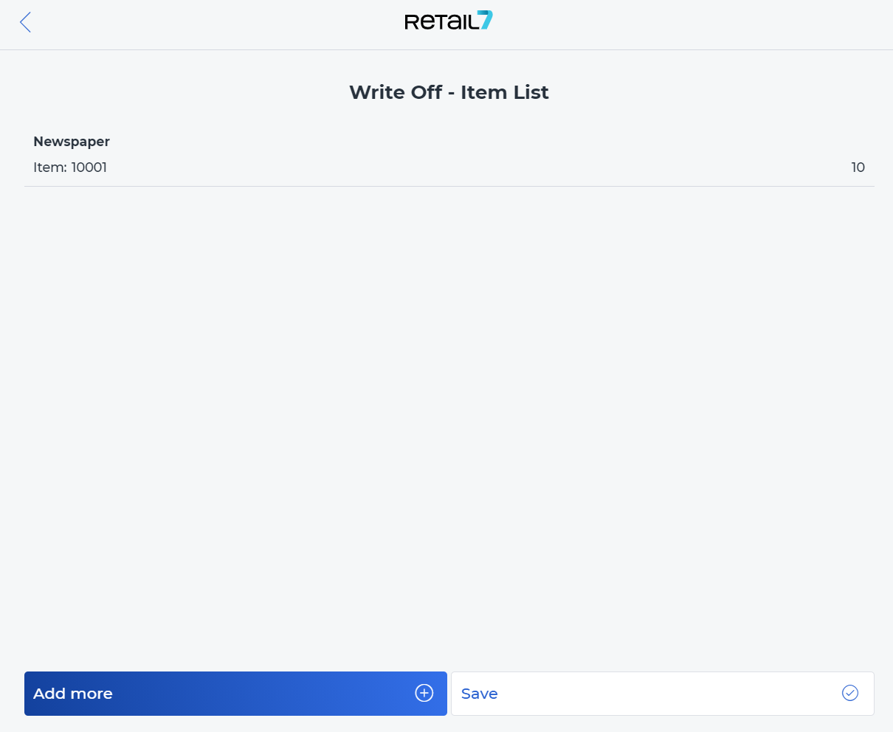Image resolution: width=893 pixels, height=732 pixels.
Task: Click the 'Add more' label text
Action: [x=73, y=694]
